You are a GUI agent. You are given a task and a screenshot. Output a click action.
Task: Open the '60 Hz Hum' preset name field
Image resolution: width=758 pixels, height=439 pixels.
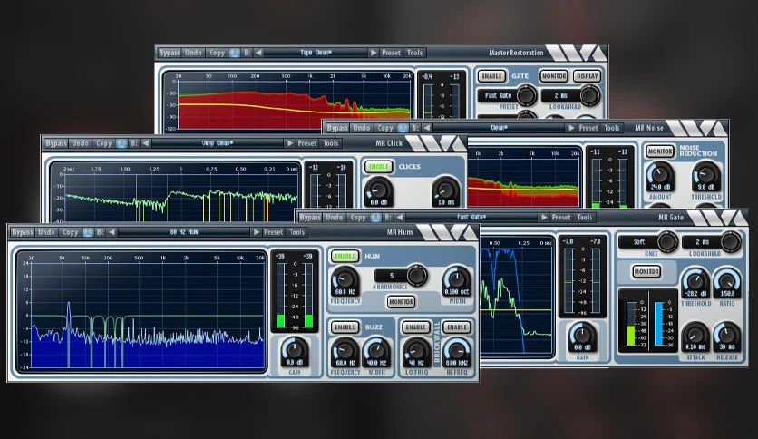pyautogui.click(x=184, y=232)
